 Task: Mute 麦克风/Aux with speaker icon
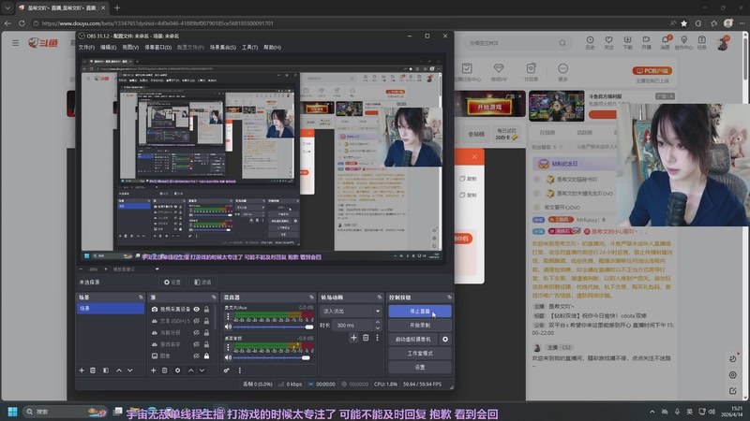coord(228,327)
